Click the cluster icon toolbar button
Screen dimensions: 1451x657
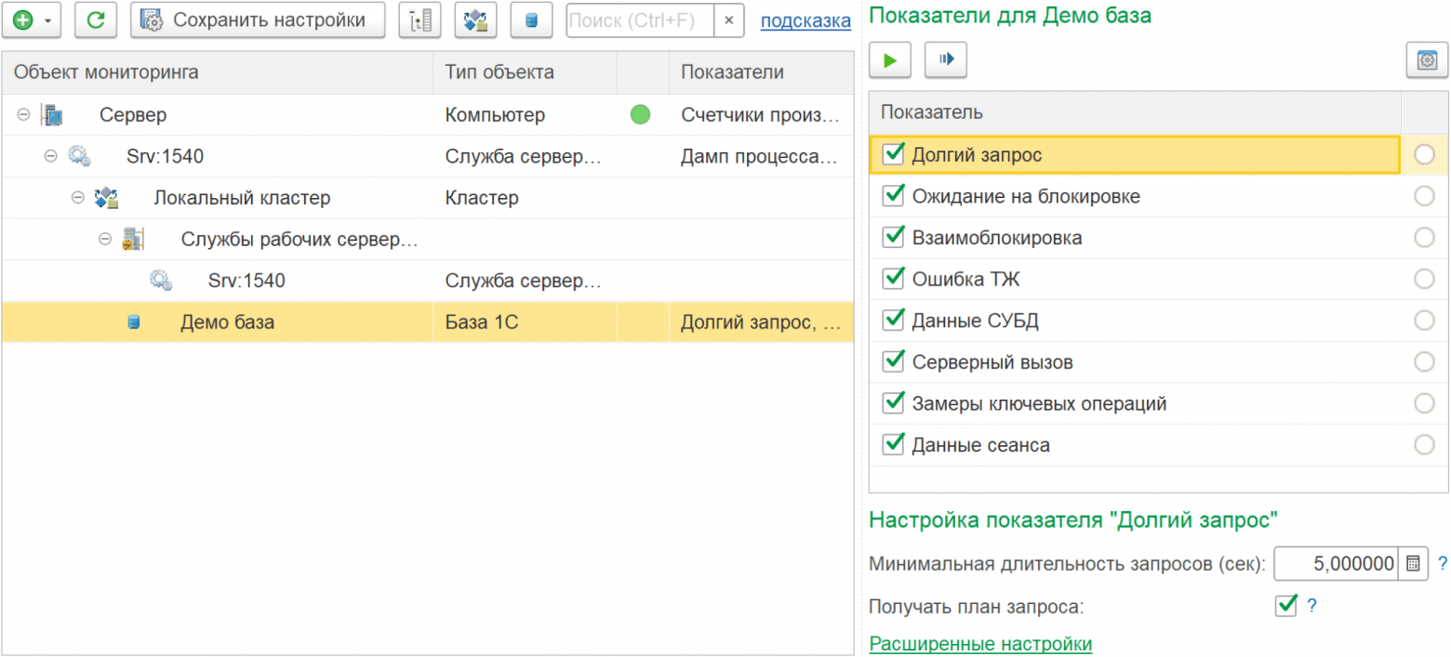[475, 20]
